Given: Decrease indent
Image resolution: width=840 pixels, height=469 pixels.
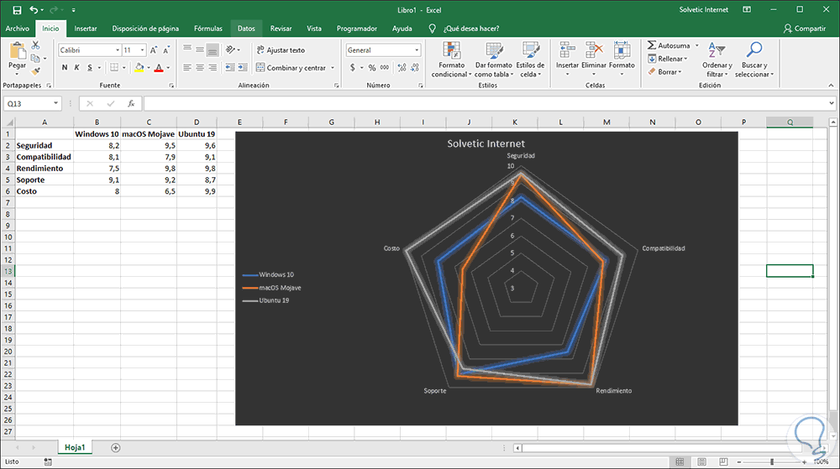Looking at the screenshot, I should pos(230,67).
